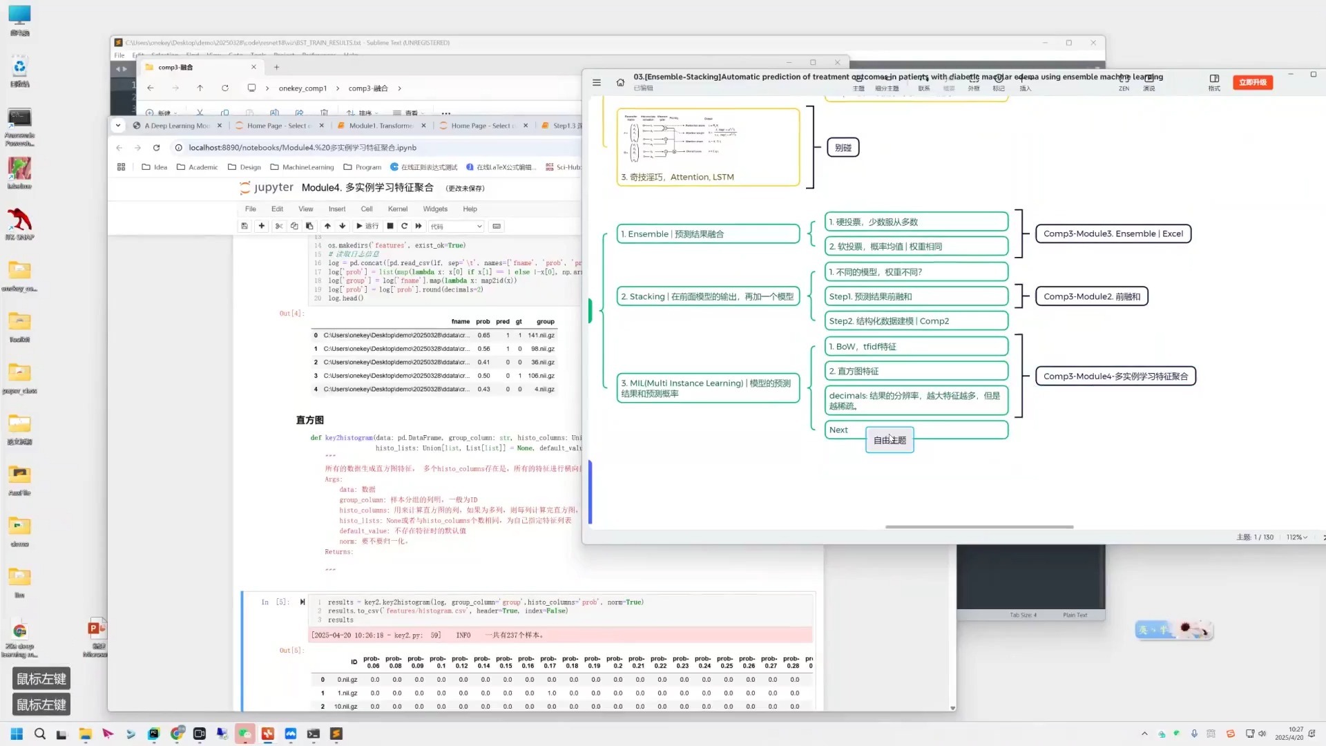Click the 运行 run cell button
The height and width of the screenshot is (746, 1326).
(367, 226)
